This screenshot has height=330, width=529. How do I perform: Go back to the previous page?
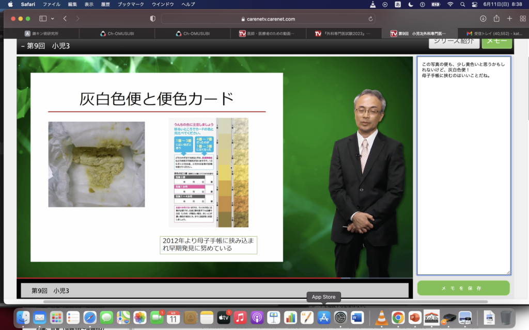[65, 19]
